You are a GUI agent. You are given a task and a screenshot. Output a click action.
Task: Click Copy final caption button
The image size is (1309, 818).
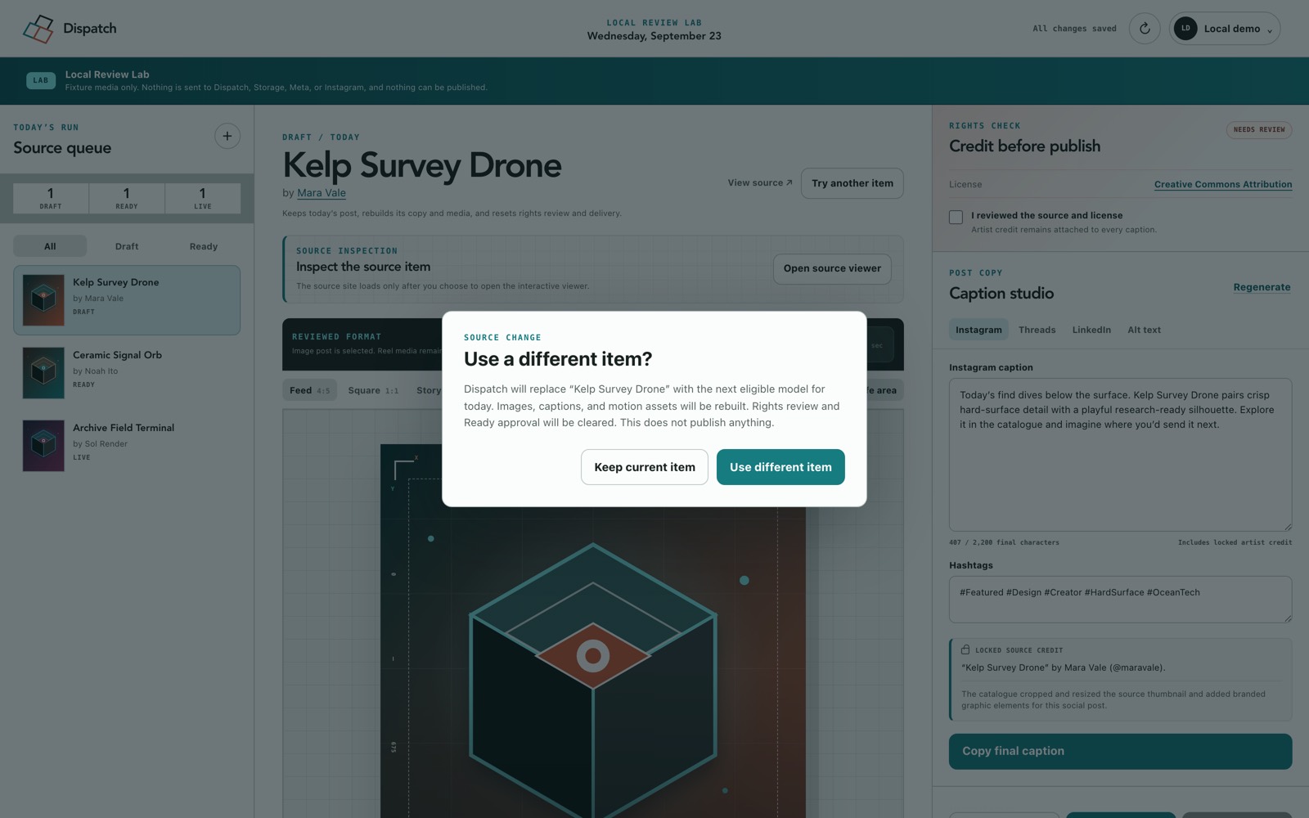tap(1120, 751)
